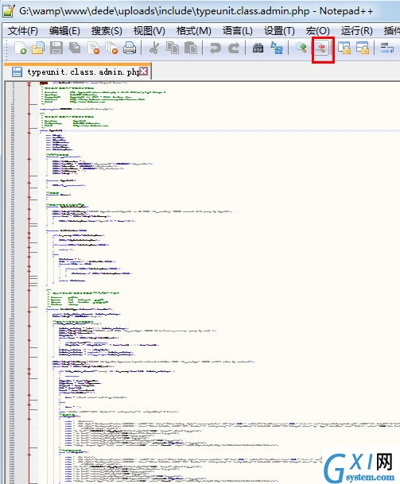Zoom in with the magnifier plus icon
The image size is (400, 484).
(301, 48)
